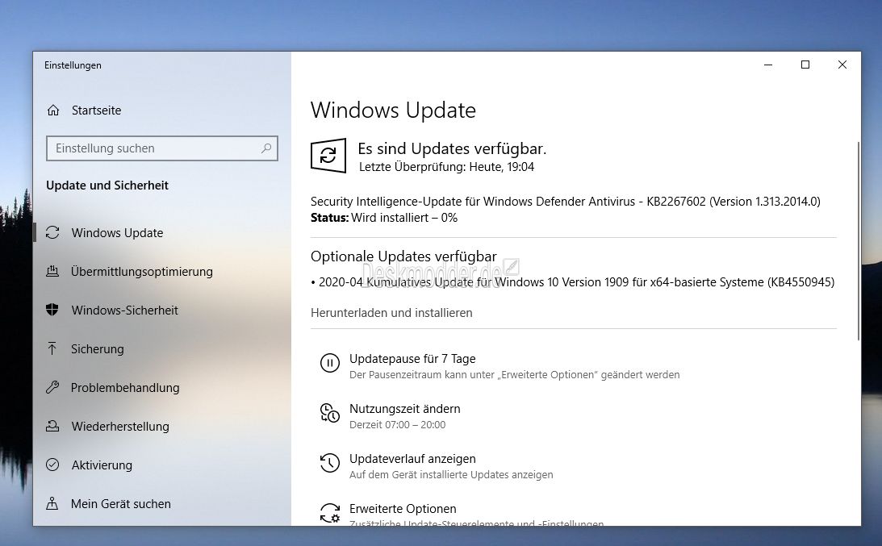Click Auf dem Gerät installierte Updates anzeigen text
Screen dimensions: 882x546
click(x=451, y=475)
